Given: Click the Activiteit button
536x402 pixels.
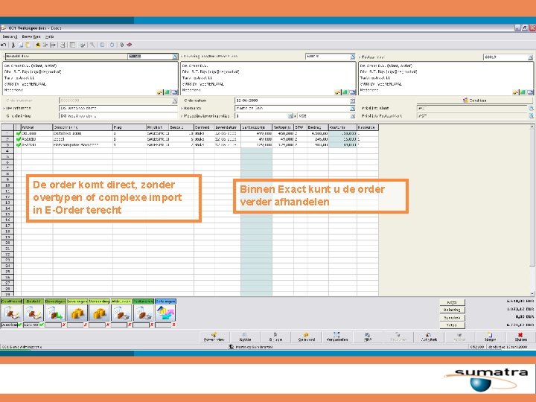Looking at the screenshot, I should 429,337.
